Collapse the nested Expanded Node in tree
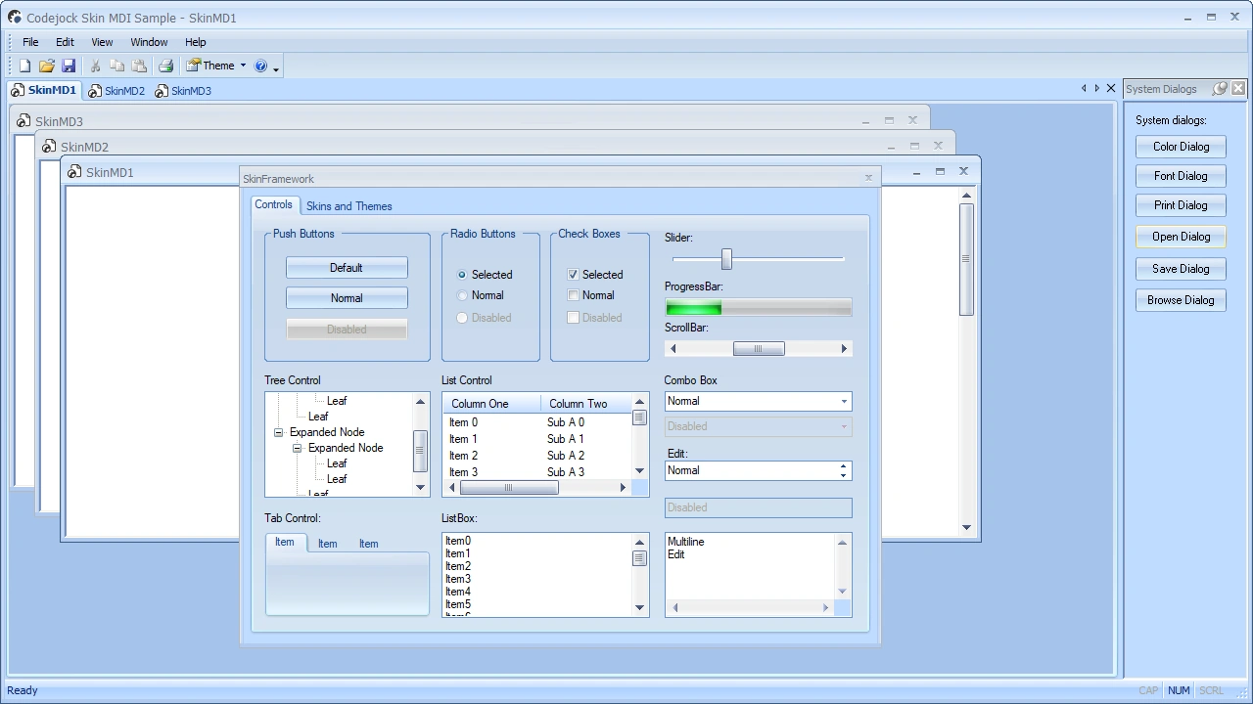 [298, 448]
